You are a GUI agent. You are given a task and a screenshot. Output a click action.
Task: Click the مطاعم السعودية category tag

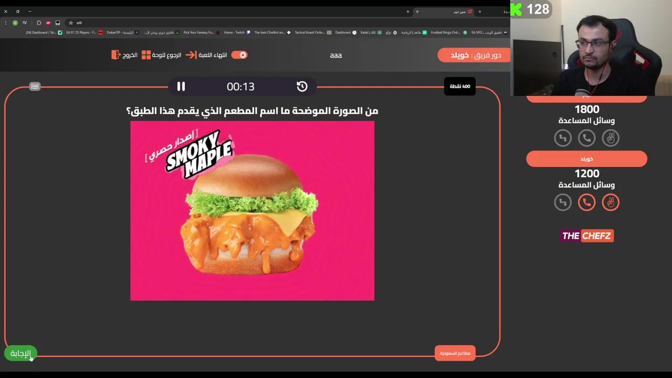[455, 353]
